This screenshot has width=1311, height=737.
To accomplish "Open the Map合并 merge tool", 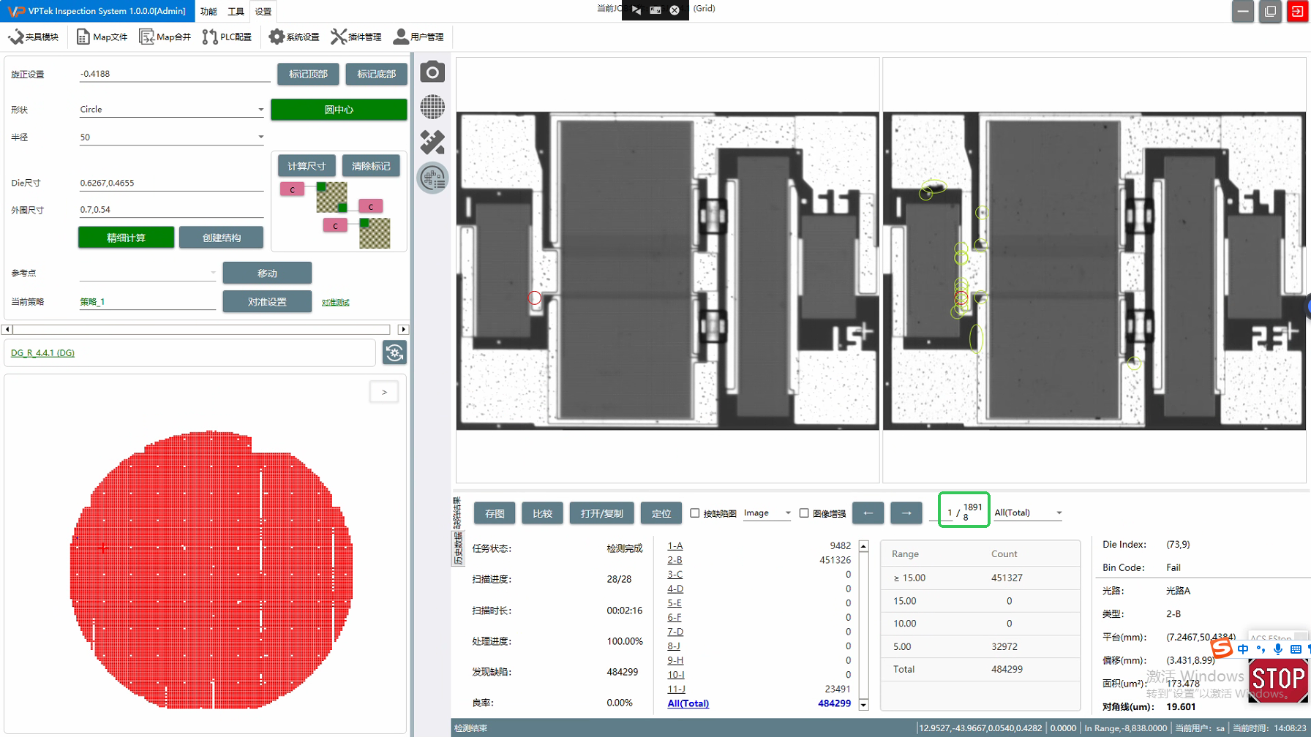I will click(165, 37).
